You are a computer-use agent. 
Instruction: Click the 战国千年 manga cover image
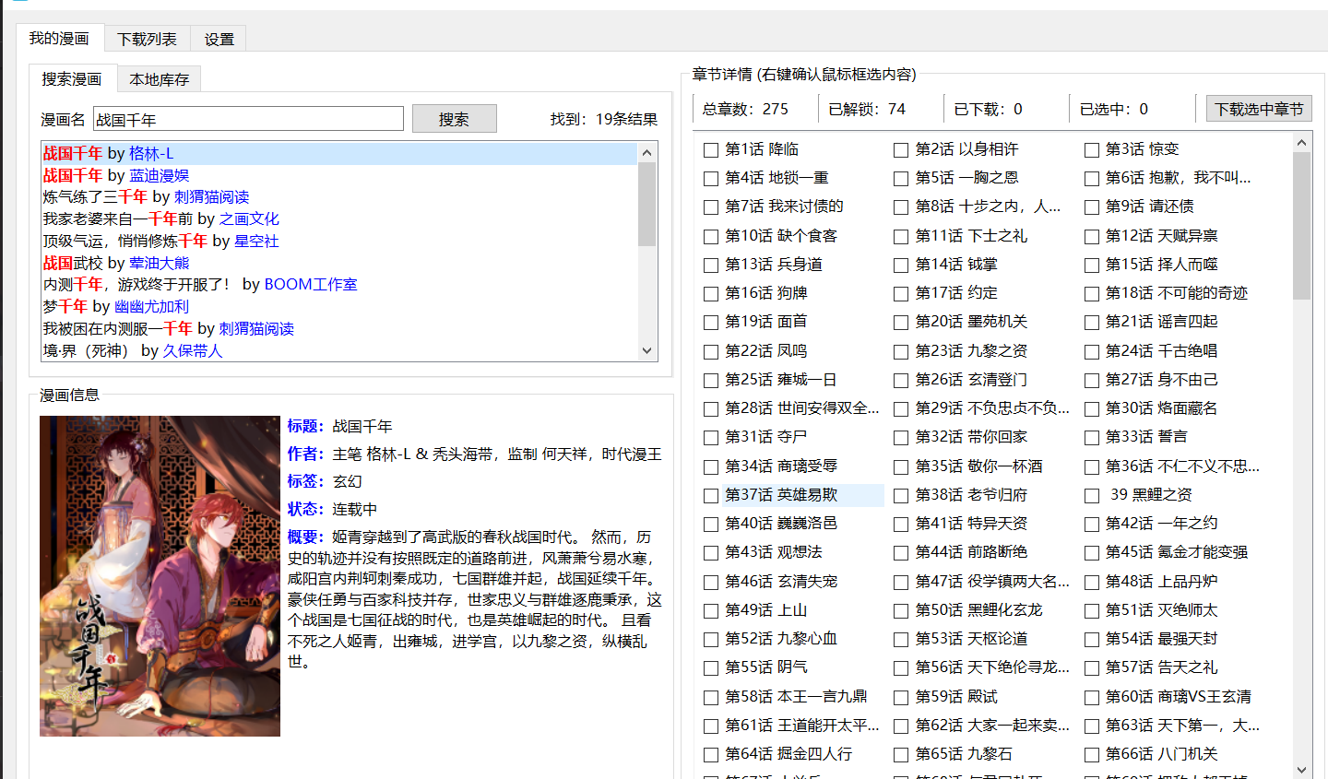pyautogui.click(x=160, y=575)
